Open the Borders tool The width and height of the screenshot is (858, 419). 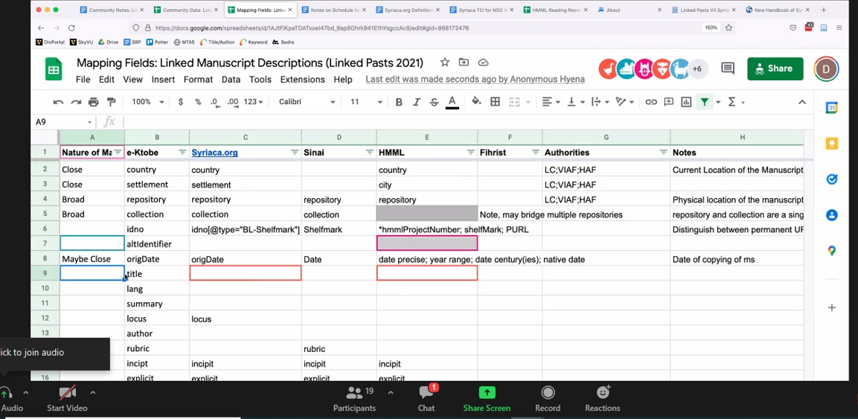[x=495, y=102]
